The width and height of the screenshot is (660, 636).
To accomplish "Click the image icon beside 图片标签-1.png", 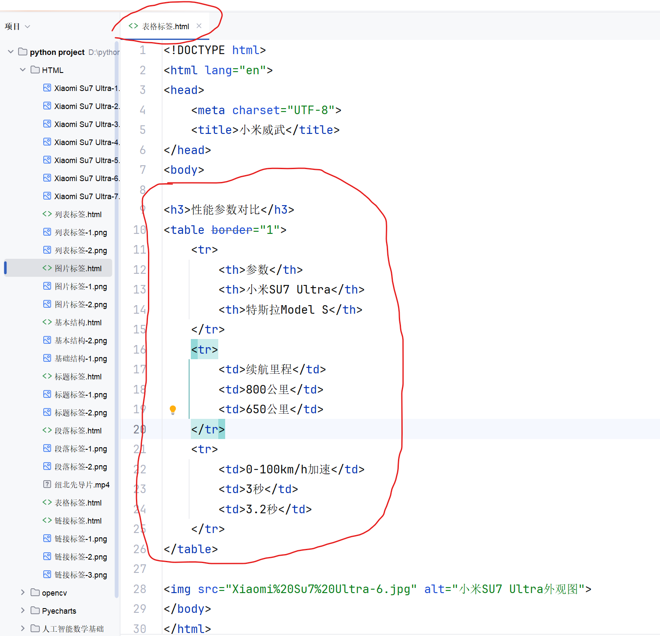I will pyautogui.click(x=47, y=286).
